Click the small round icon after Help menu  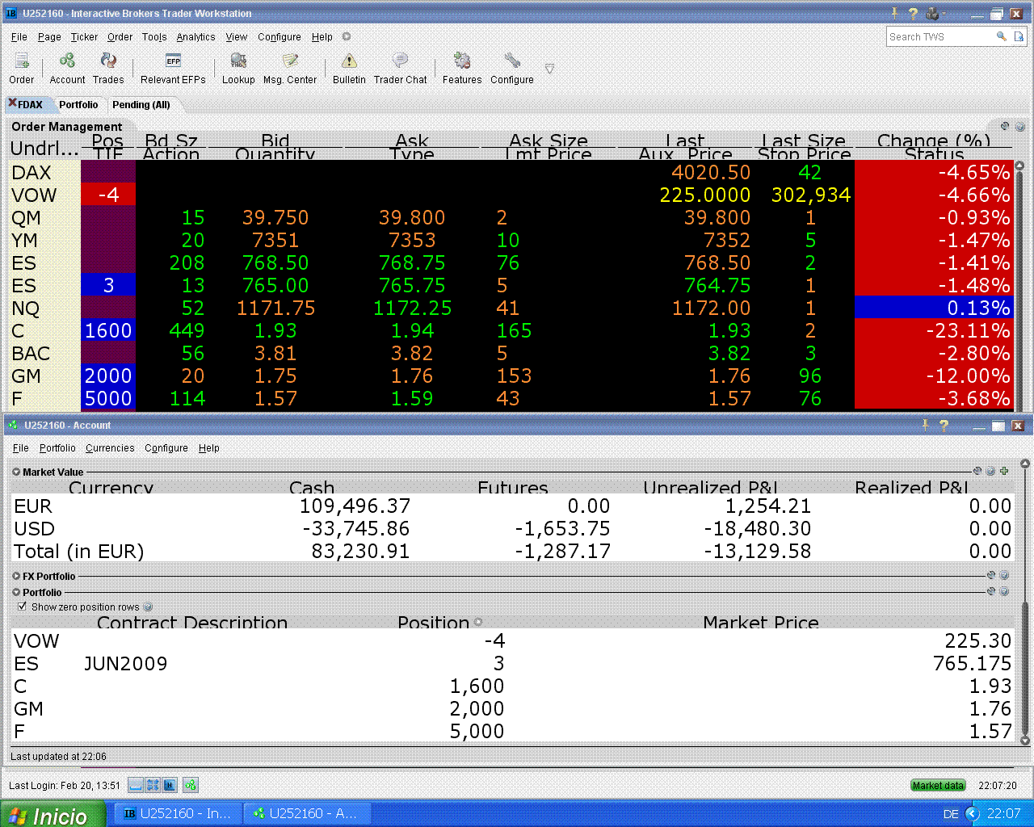347,36
